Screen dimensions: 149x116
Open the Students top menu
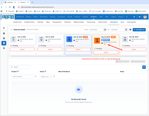pyautogui.click(x=94, y=17)
